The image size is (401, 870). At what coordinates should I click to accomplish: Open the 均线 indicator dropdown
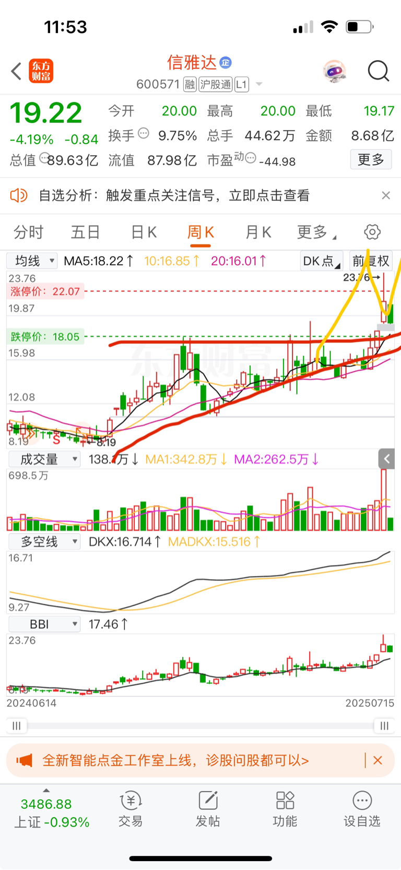pyautogui.click(x=32, y=261)
